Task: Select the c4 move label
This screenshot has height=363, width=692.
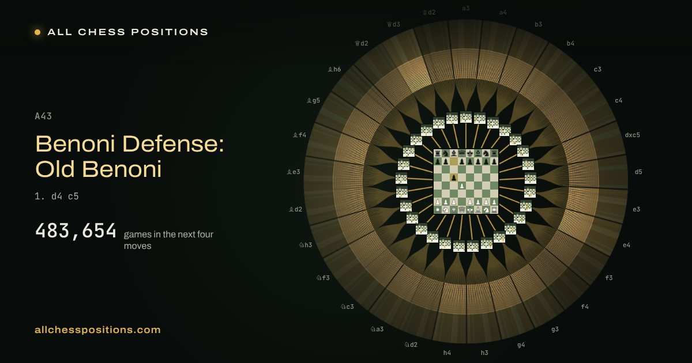Action: [619, 101]
